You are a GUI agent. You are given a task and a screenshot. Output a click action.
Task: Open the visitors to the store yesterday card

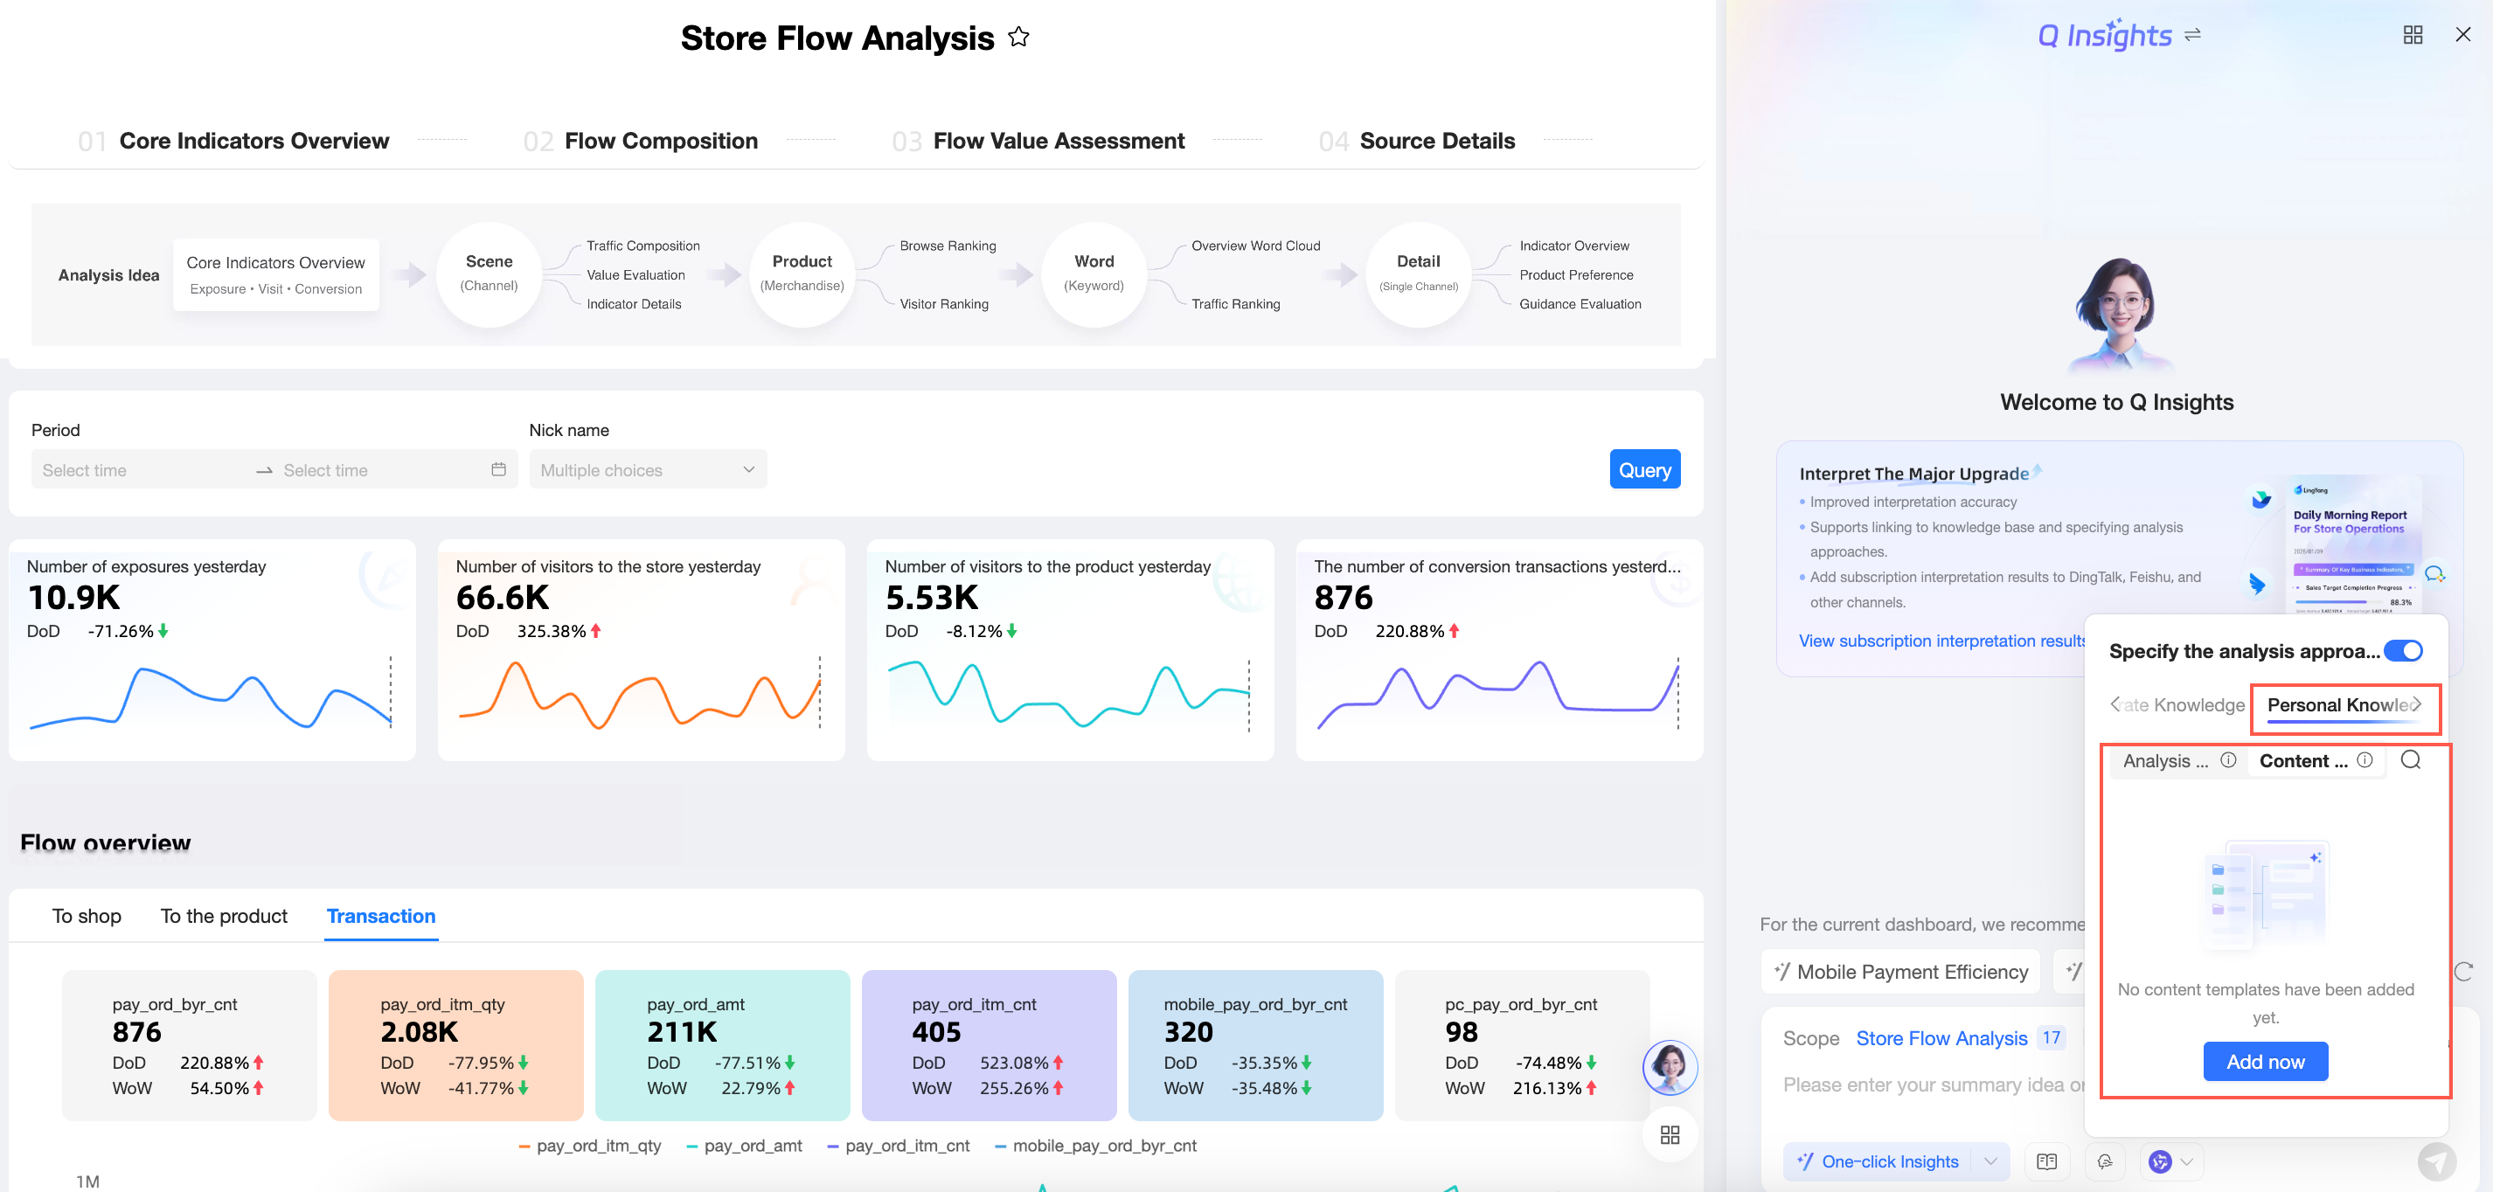tap(641, 649)
